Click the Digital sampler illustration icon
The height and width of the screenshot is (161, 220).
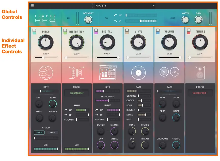tap(108, 73)
